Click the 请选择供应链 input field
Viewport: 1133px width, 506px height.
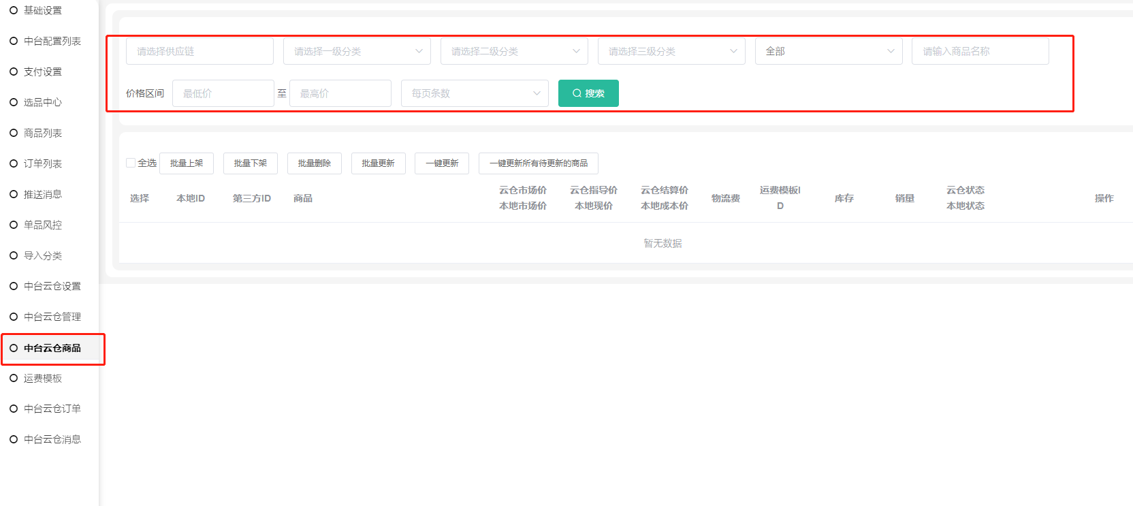coord(200,51)
